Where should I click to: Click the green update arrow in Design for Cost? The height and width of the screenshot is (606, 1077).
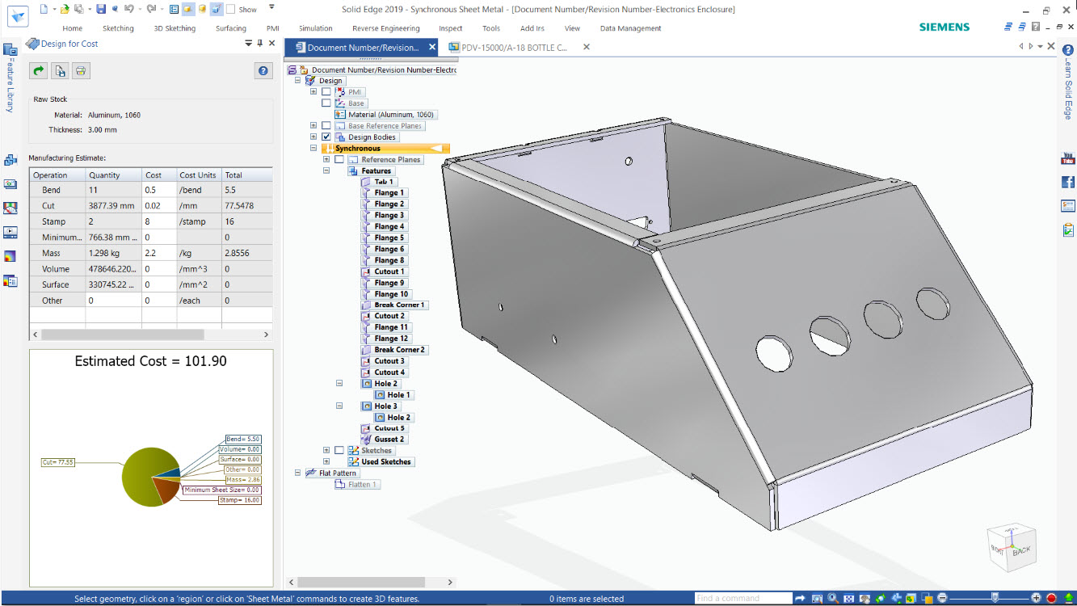pyautogui.click(x=38, y=71)
